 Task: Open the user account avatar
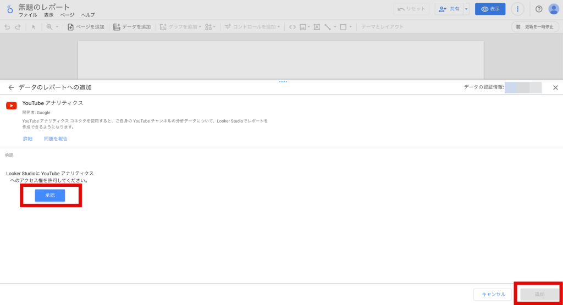click(554, 9)
